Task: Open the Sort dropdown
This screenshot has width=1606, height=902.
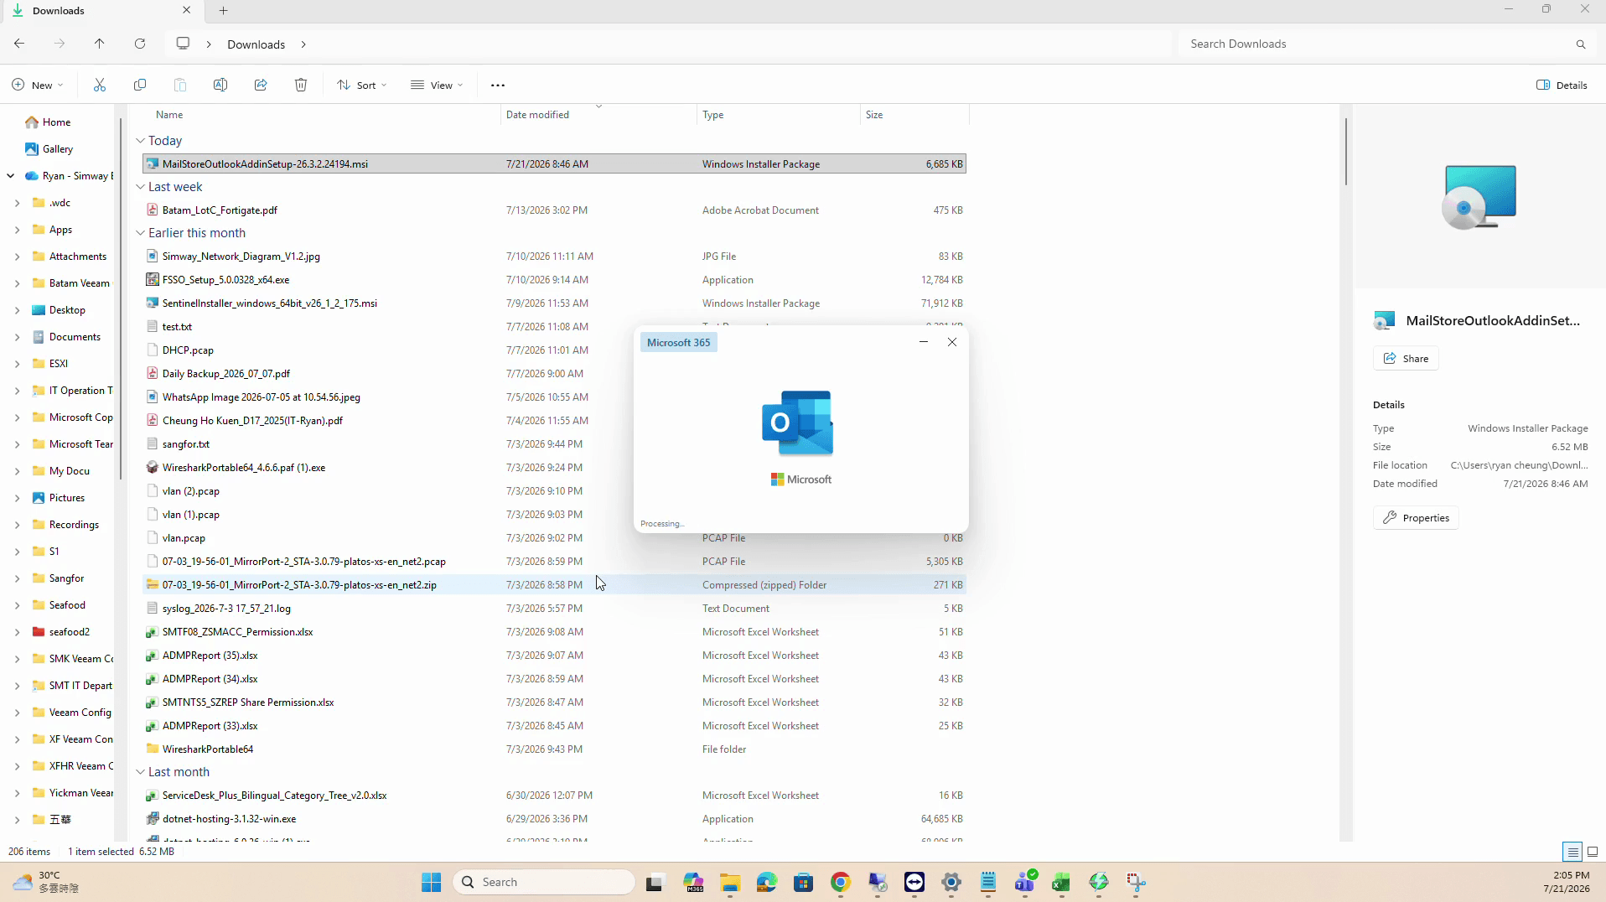Action: point(362,85)
